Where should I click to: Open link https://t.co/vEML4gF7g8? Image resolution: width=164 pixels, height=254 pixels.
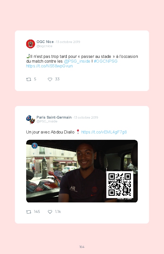[x=104, y=132]
